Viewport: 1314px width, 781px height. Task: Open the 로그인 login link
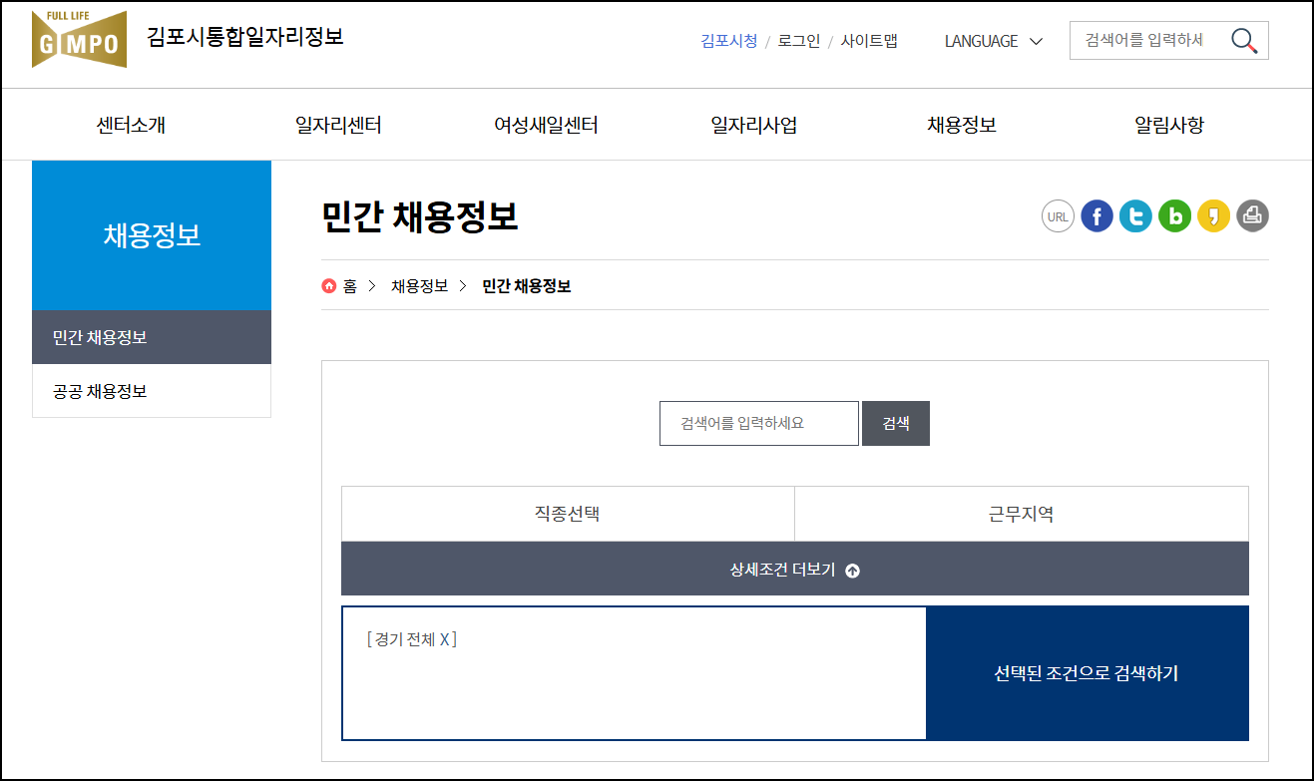coord(799,41)
